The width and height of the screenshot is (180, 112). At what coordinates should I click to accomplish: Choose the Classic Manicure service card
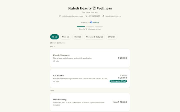point(90,58)
